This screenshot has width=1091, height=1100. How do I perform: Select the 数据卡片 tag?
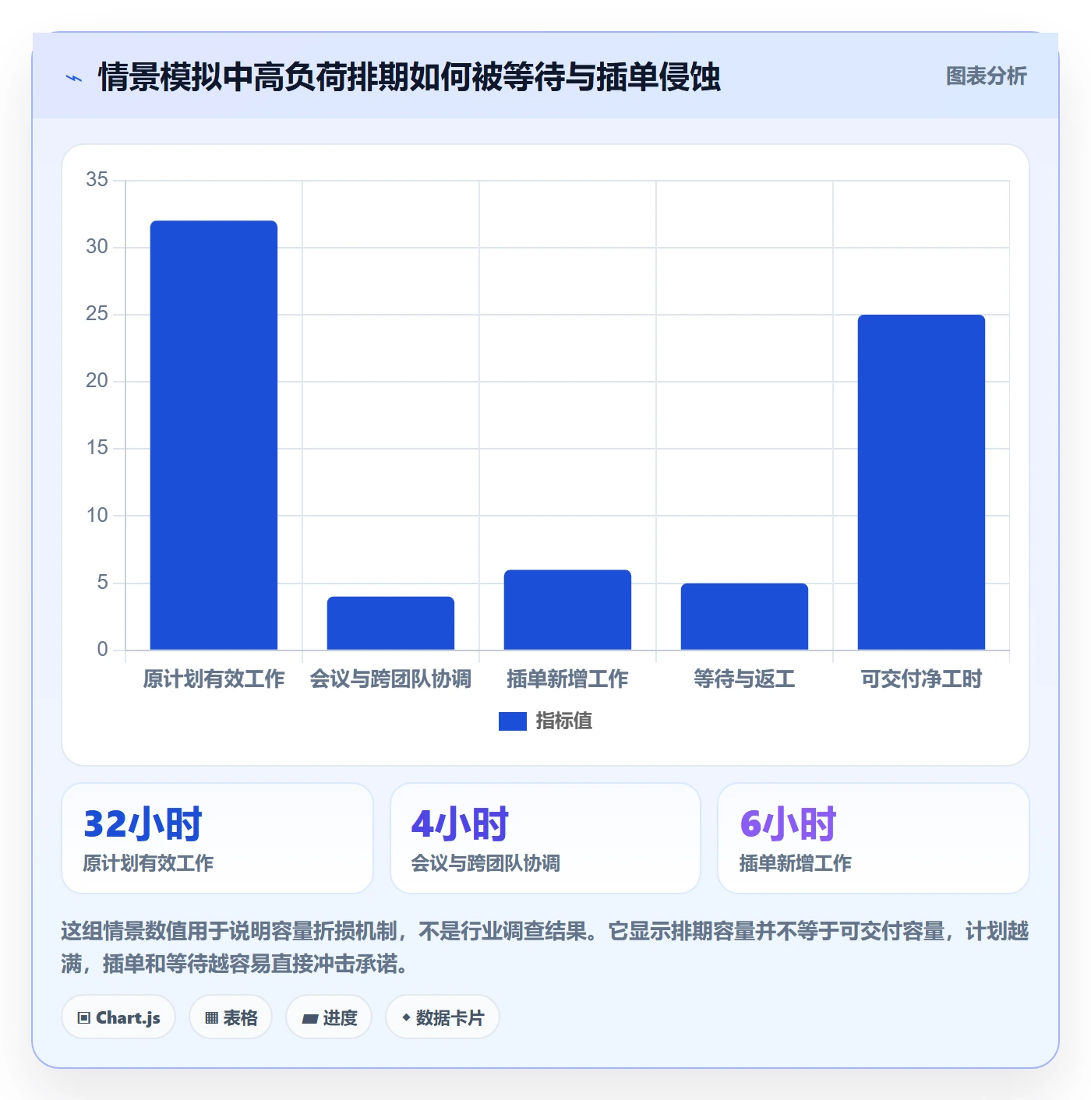pos(443,1017)
